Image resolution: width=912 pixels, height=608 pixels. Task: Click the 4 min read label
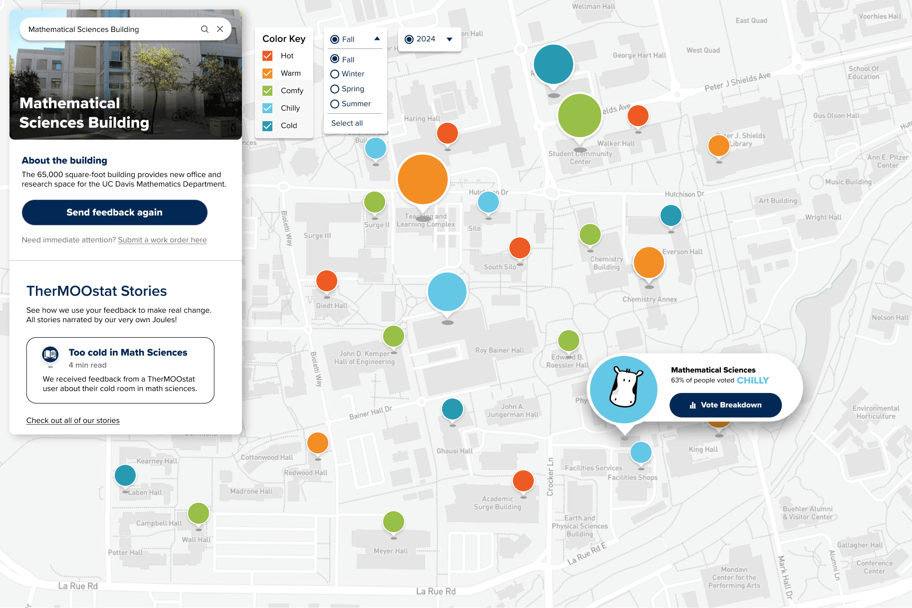coord(88,365)
